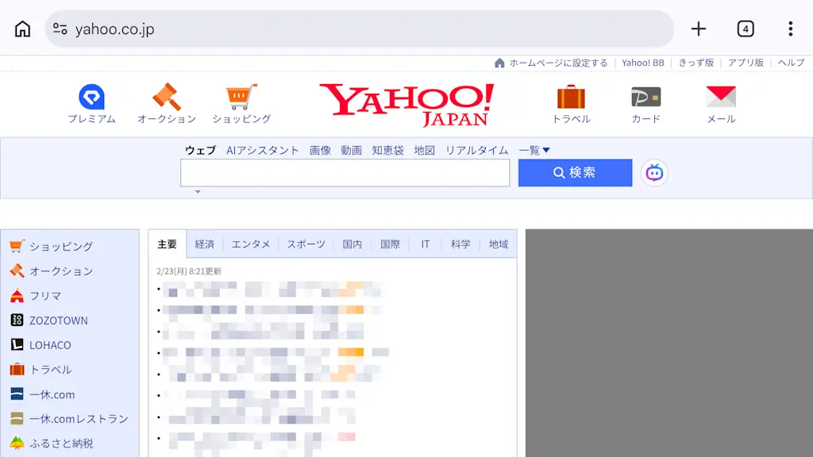Select the 画像 search tab

pos(320,150)
